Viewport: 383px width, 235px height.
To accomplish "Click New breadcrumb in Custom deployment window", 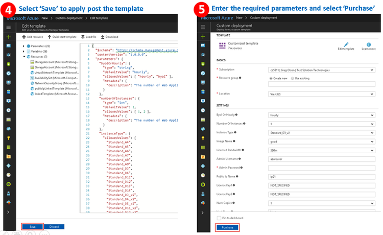I will coord(240,17).
